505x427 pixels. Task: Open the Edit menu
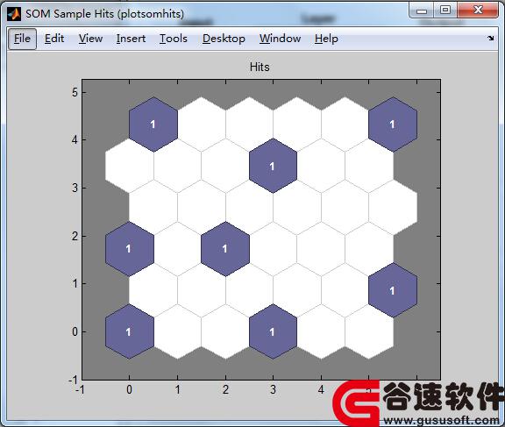pos(54,39)
